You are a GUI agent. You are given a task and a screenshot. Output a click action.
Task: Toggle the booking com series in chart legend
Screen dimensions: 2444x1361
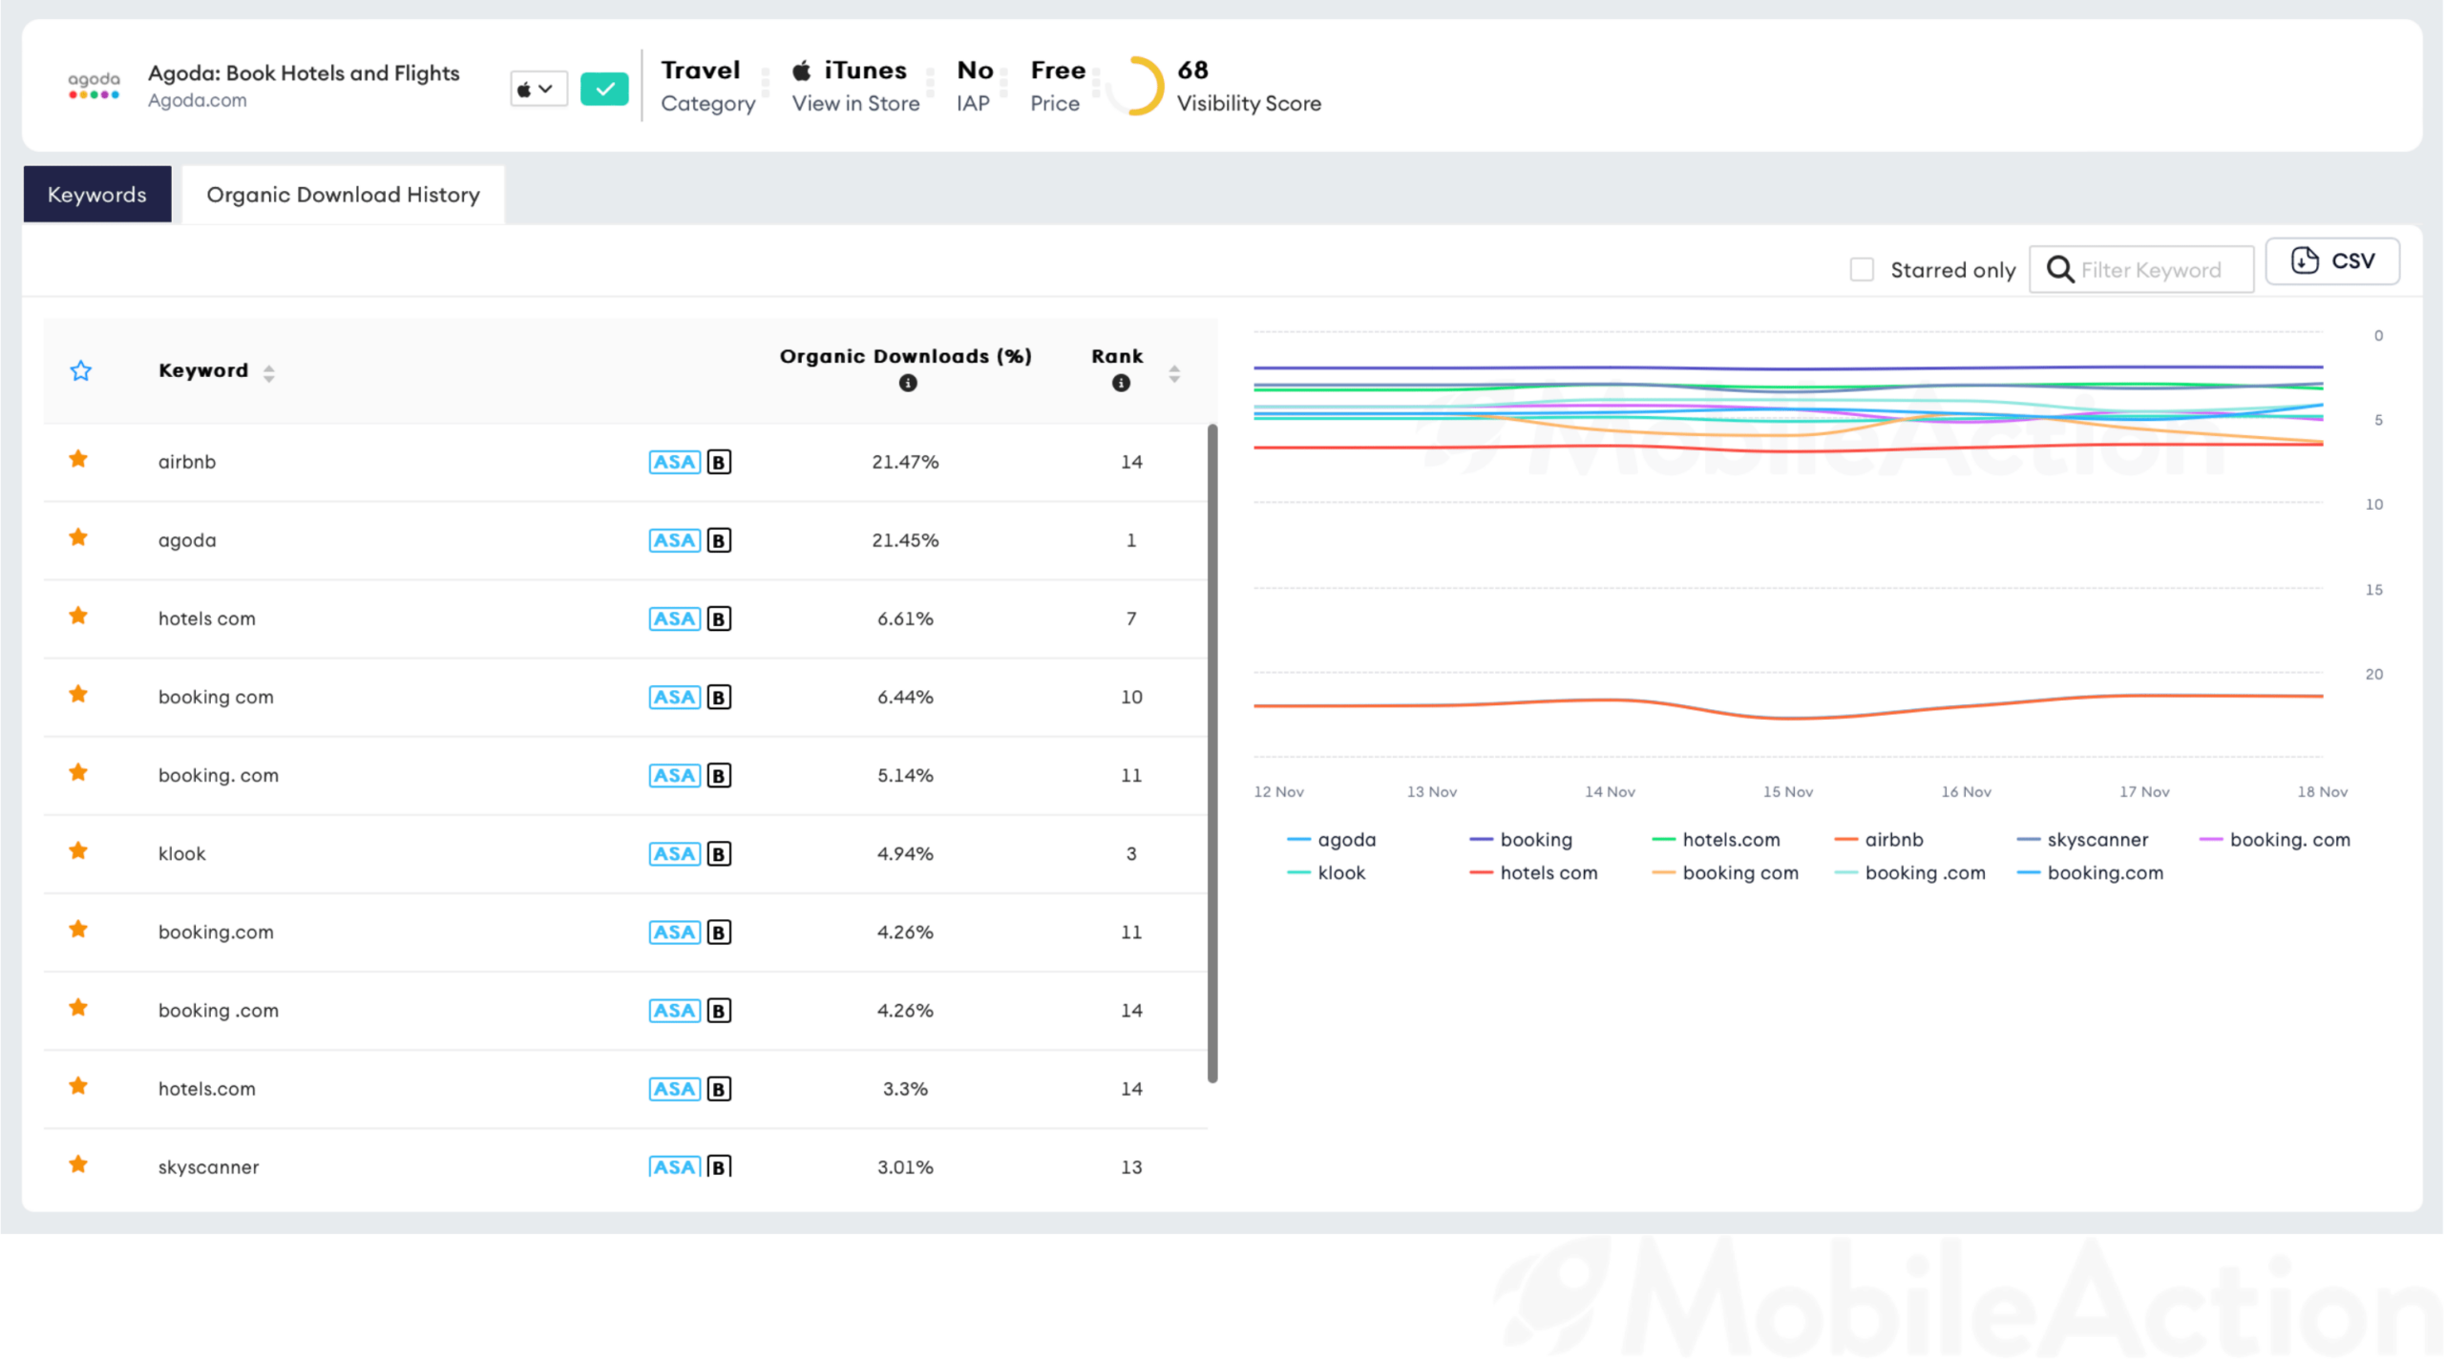click(x=1725, y=874)
